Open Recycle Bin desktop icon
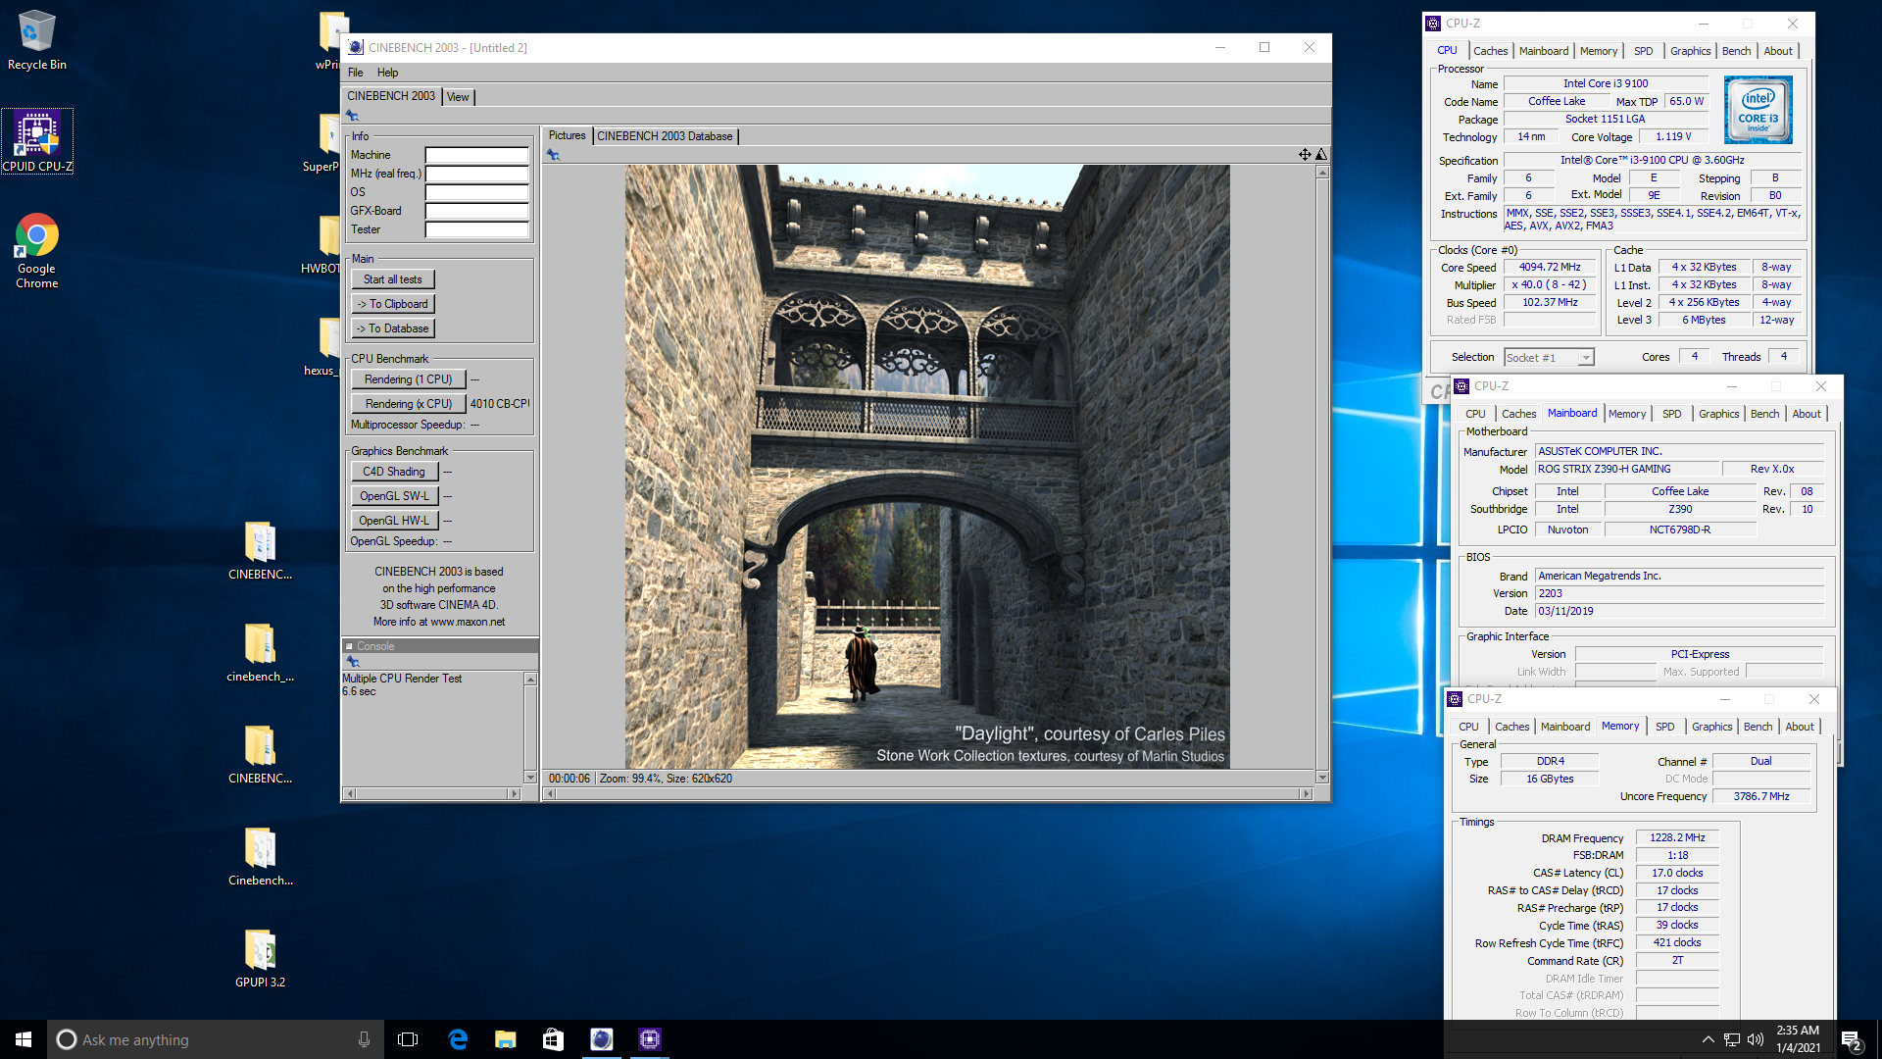The width and height of the screenshot is (1882, 1059). [36, 40]
